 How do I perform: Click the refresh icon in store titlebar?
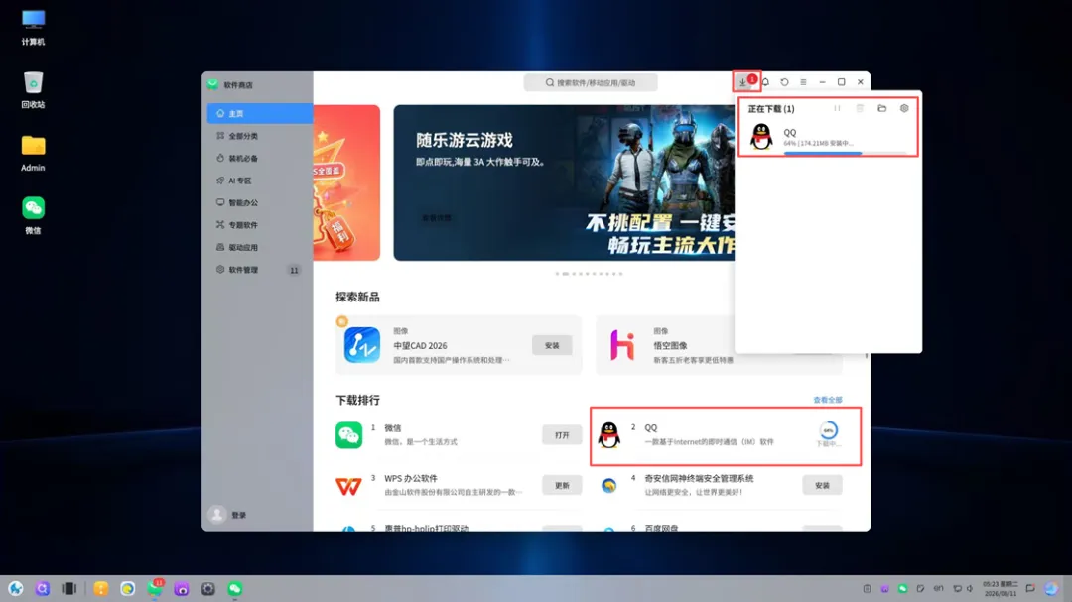click(784, 82)
